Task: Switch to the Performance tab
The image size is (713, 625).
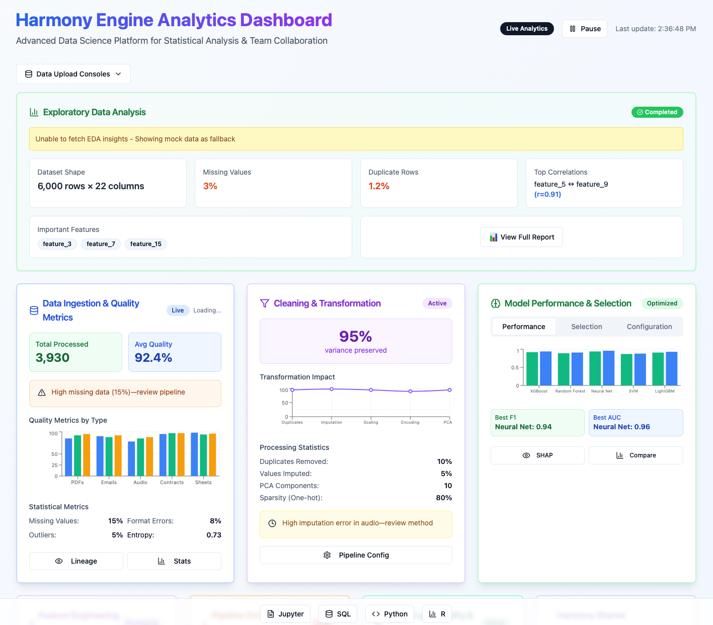Action: tap(524, 327)
